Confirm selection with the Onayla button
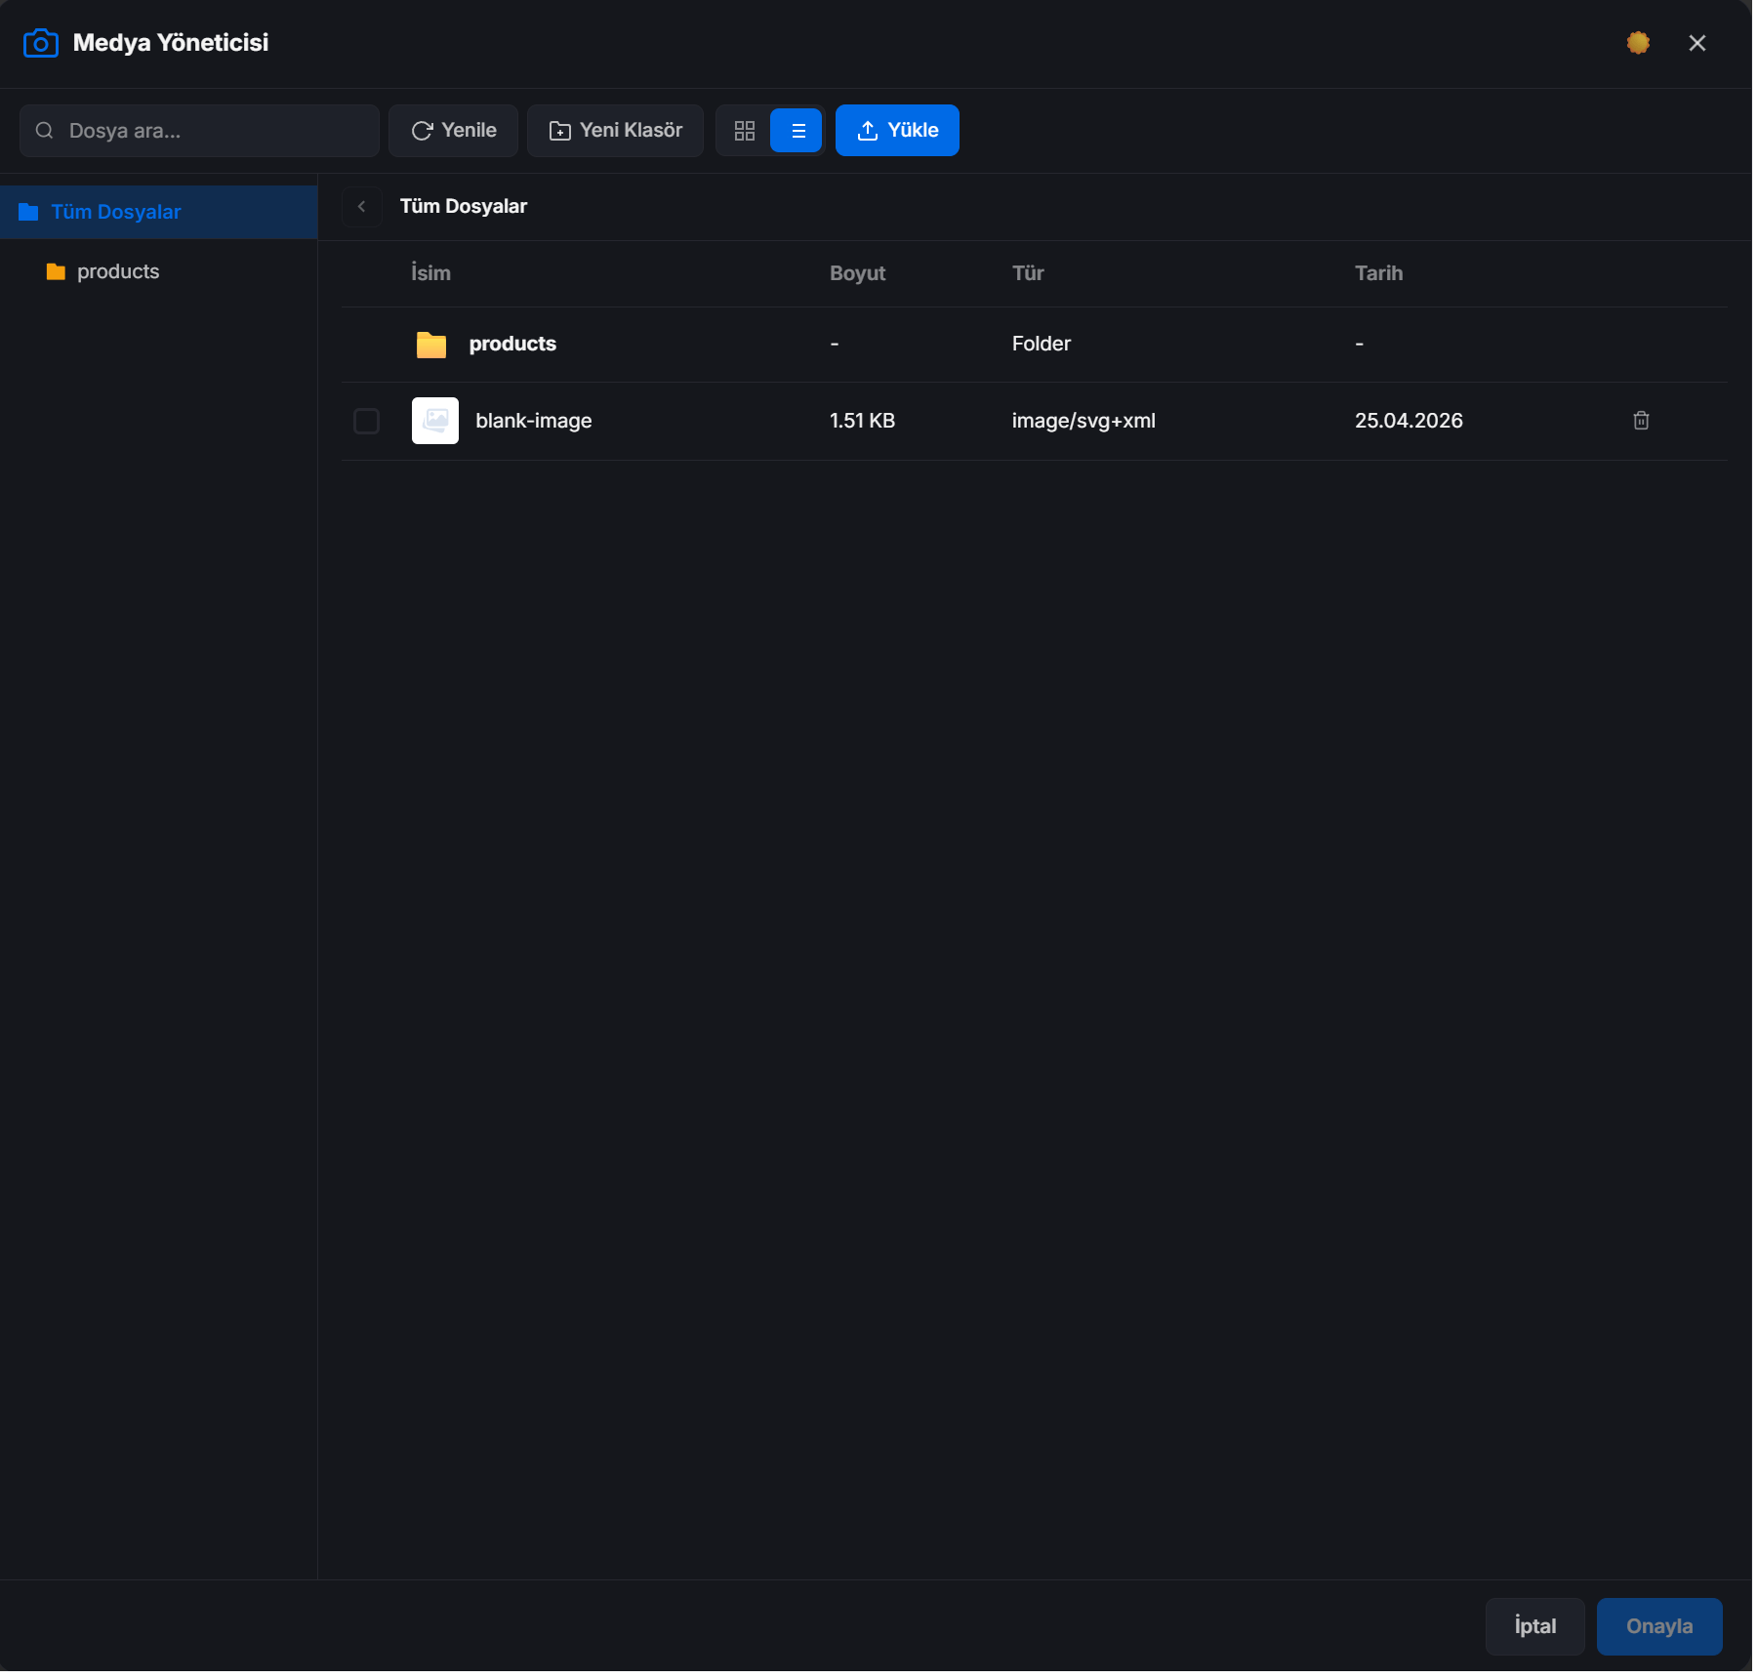This screenshot has width=1758, height=1678. (1657, 1625)
